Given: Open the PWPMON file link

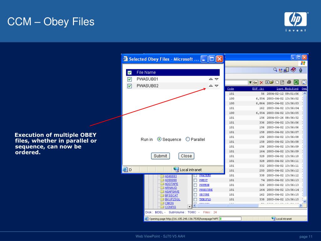Looking at the screenshot, I should [204, 185].
